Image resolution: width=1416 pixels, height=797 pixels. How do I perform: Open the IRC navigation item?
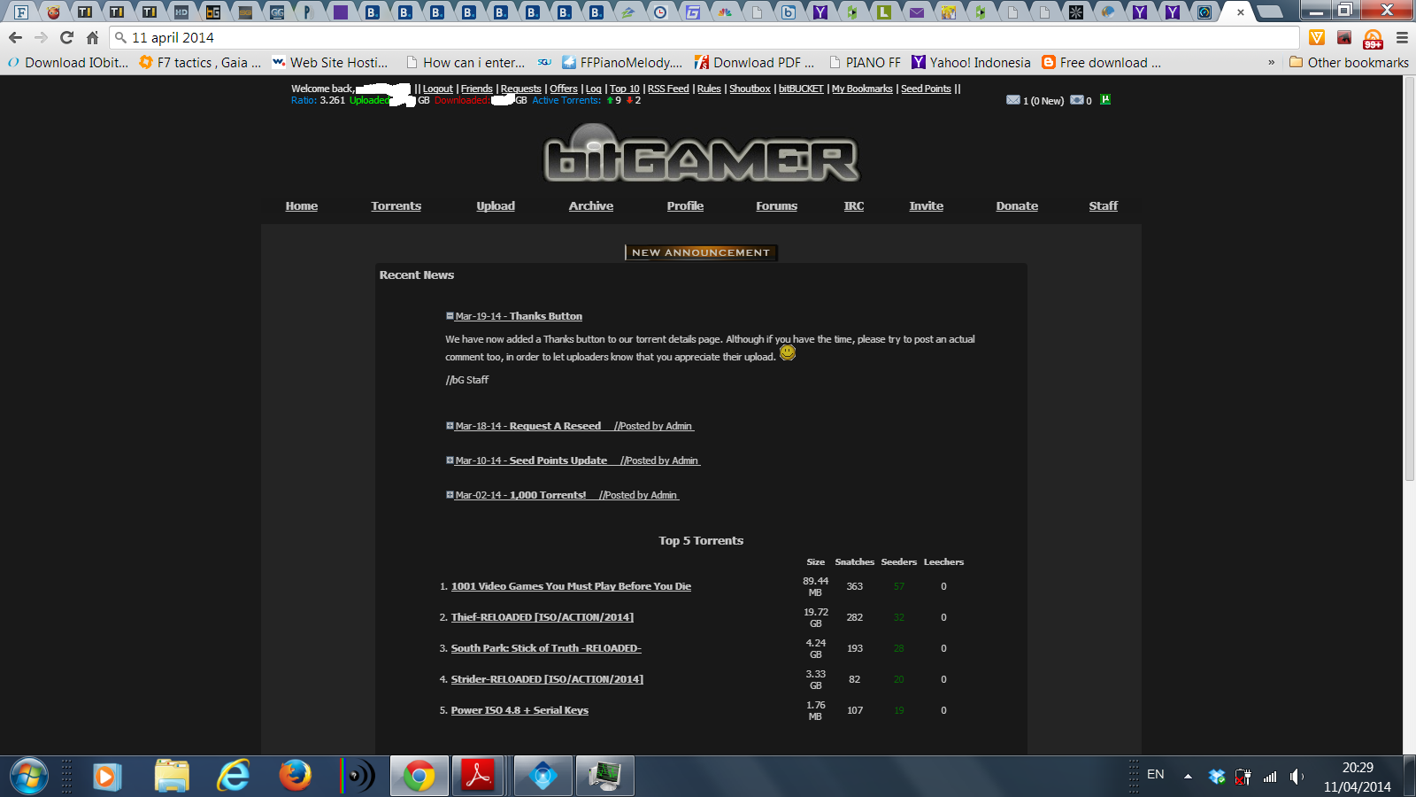854,205
